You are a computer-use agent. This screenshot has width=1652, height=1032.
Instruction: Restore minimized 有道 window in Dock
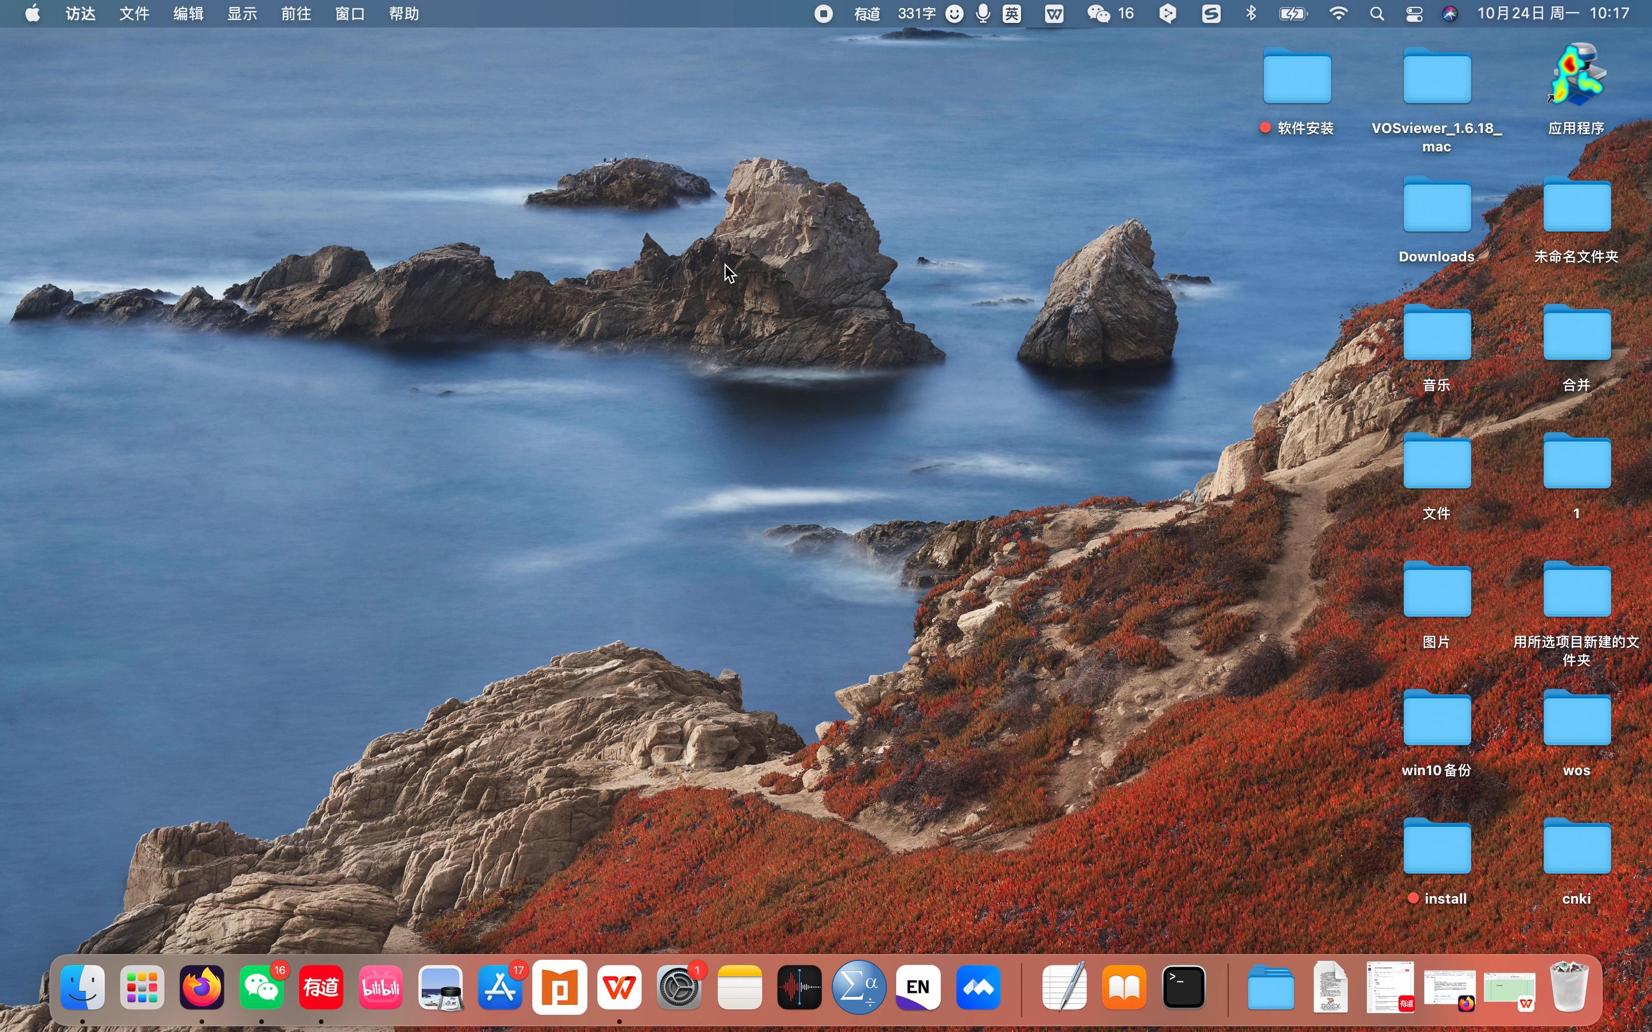click(x=1390, y=987)
